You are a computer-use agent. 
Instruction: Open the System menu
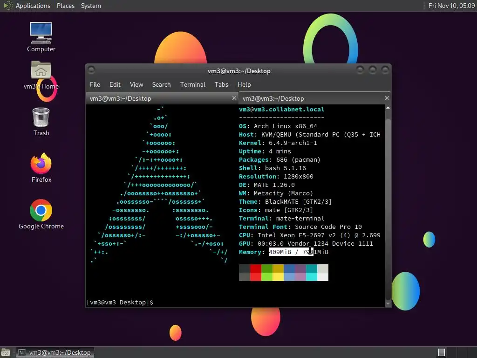(91, 6)
